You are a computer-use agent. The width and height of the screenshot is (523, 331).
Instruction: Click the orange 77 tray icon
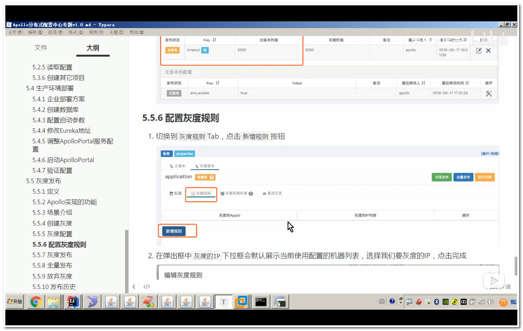coord(503,302)
